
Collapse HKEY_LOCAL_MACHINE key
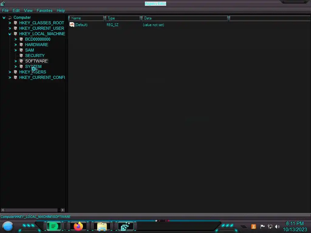(x=9, y=34)
